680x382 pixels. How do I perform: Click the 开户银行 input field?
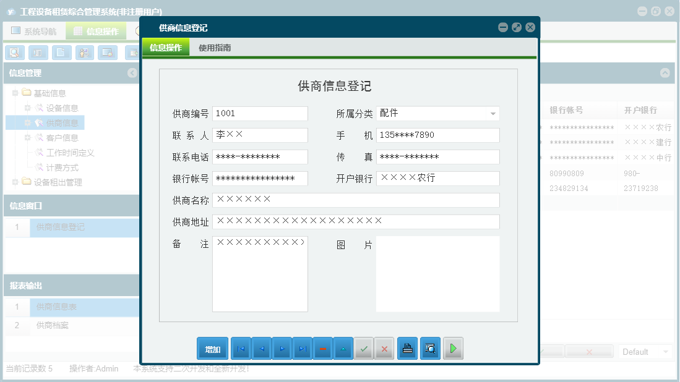coord(438,179)
